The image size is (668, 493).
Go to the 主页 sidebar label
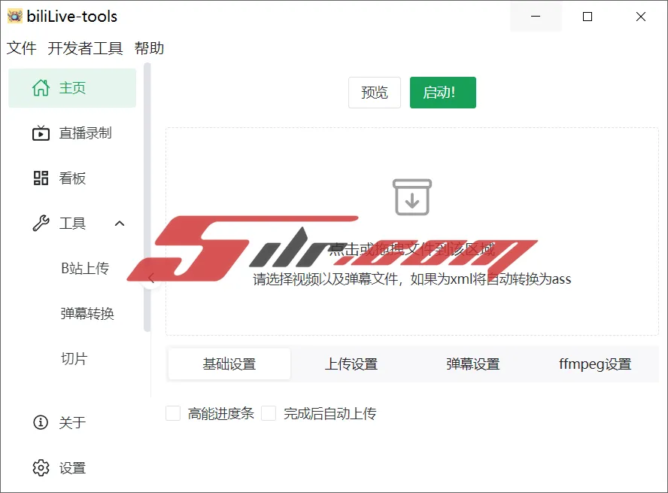point(72,88)
